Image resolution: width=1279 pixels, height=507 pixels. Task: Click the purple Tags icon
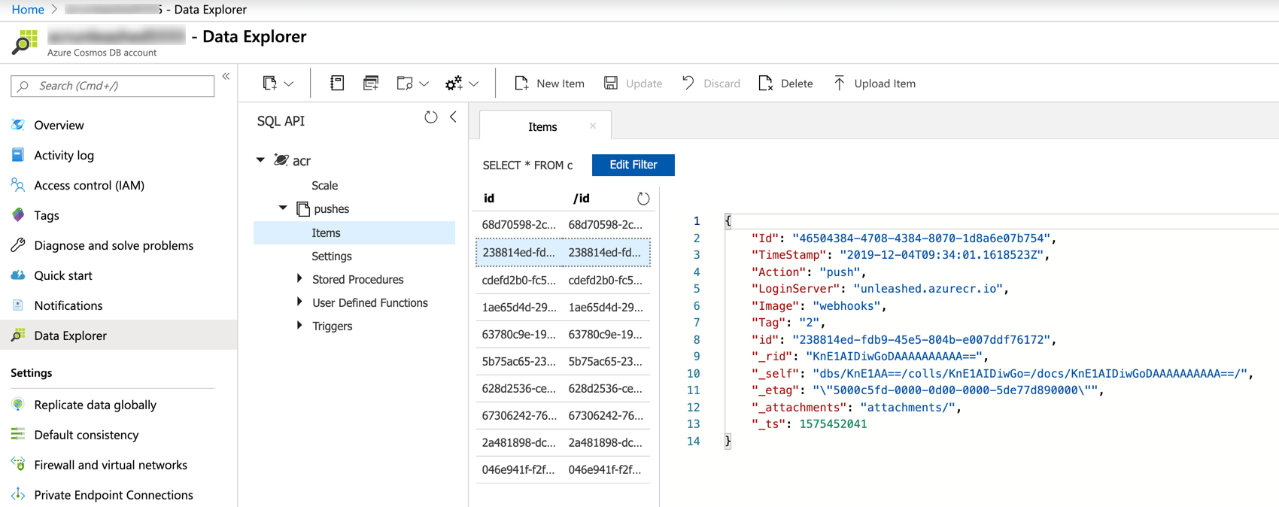click(x=18, y=215)
